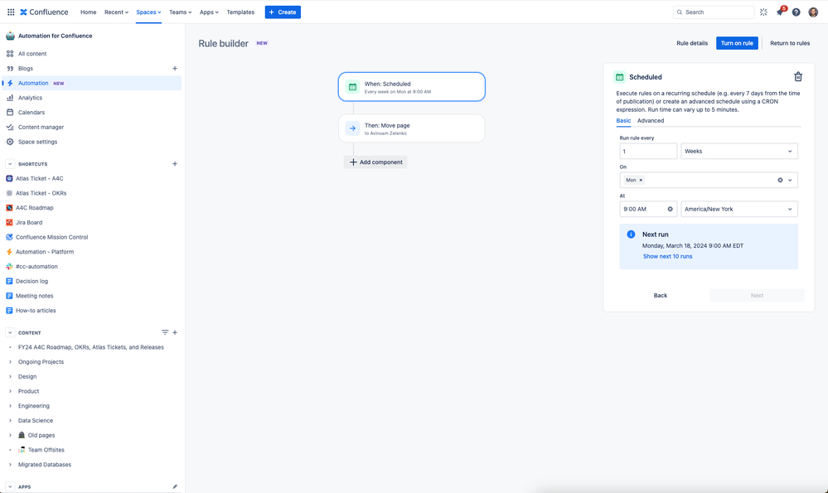The image size is (828, 493).
Task: Expand the Ongoing Projects tree item
Action: [x=10, y=361]
